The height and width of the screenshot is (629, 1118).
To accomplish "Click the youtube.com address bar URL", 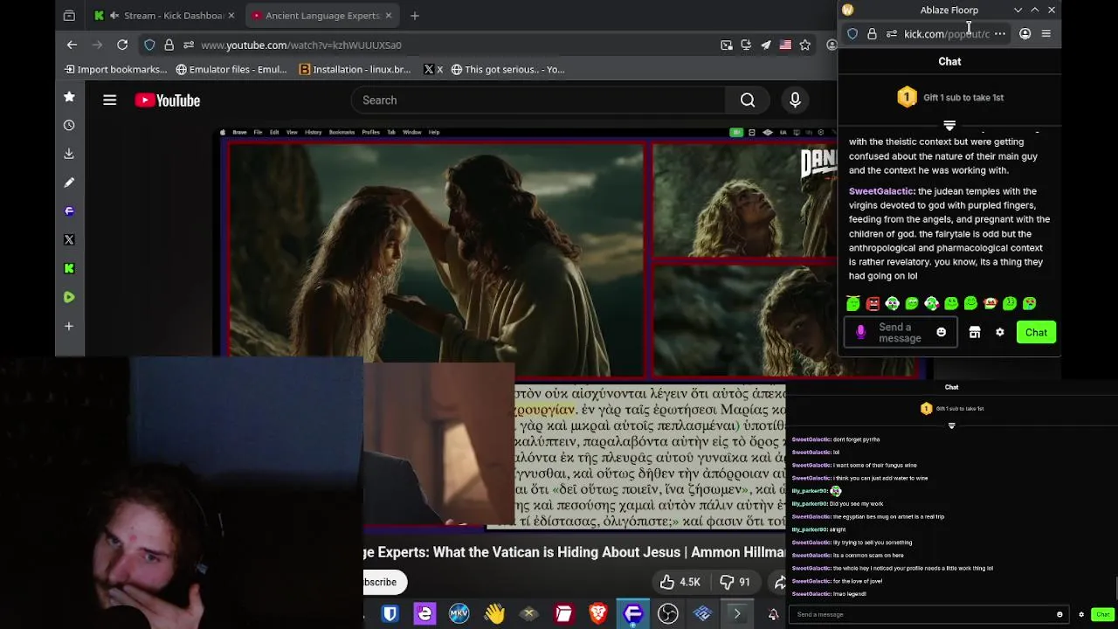I will pyautogui.click(x=301, y=45).
